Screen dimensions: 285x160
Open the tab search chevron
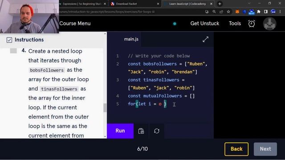249,4
